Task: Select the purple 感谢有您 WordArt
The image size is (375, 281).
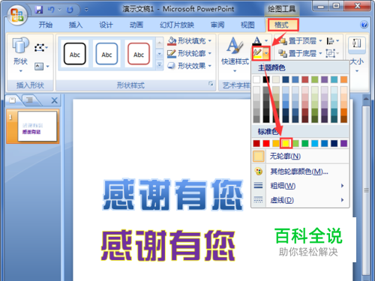Action: (168, 245)
